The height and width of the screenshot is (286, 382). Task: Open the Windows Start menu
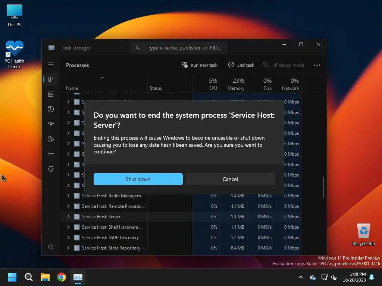point(12,277)
